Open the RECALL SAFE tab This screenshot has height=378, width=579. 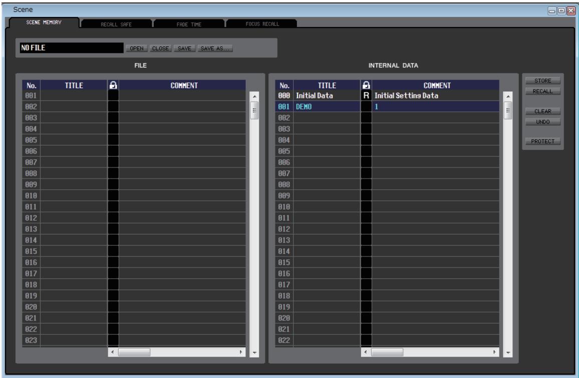pos(116,24)
